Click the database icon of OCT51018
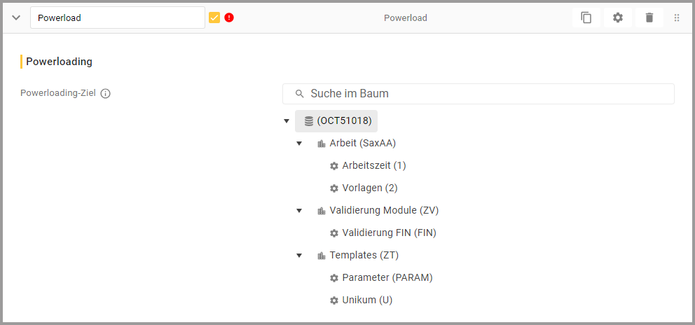Image resolution: width=695 pixels, height=325 pixels. pos(308,121)
